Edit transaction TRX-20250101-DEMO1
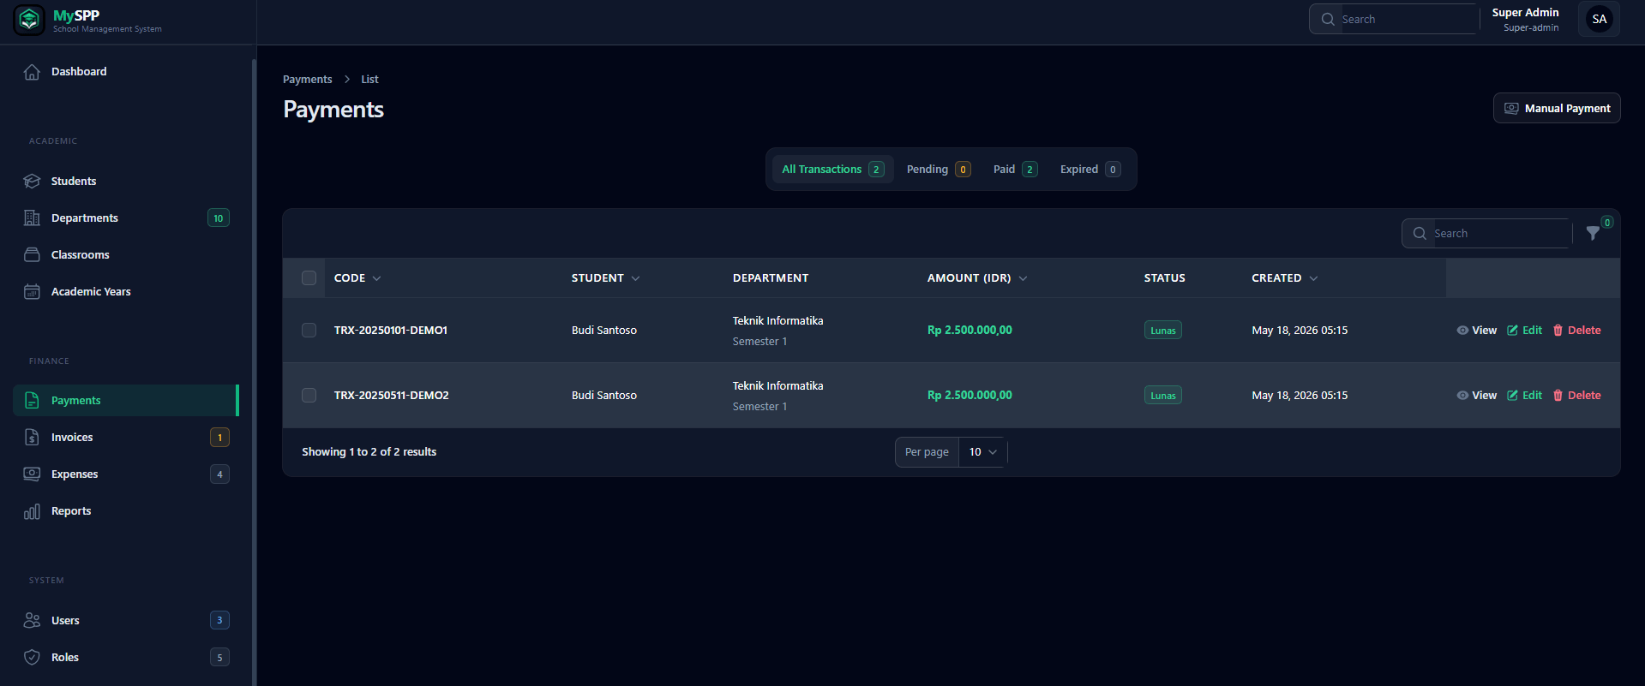 [1524, 331]
